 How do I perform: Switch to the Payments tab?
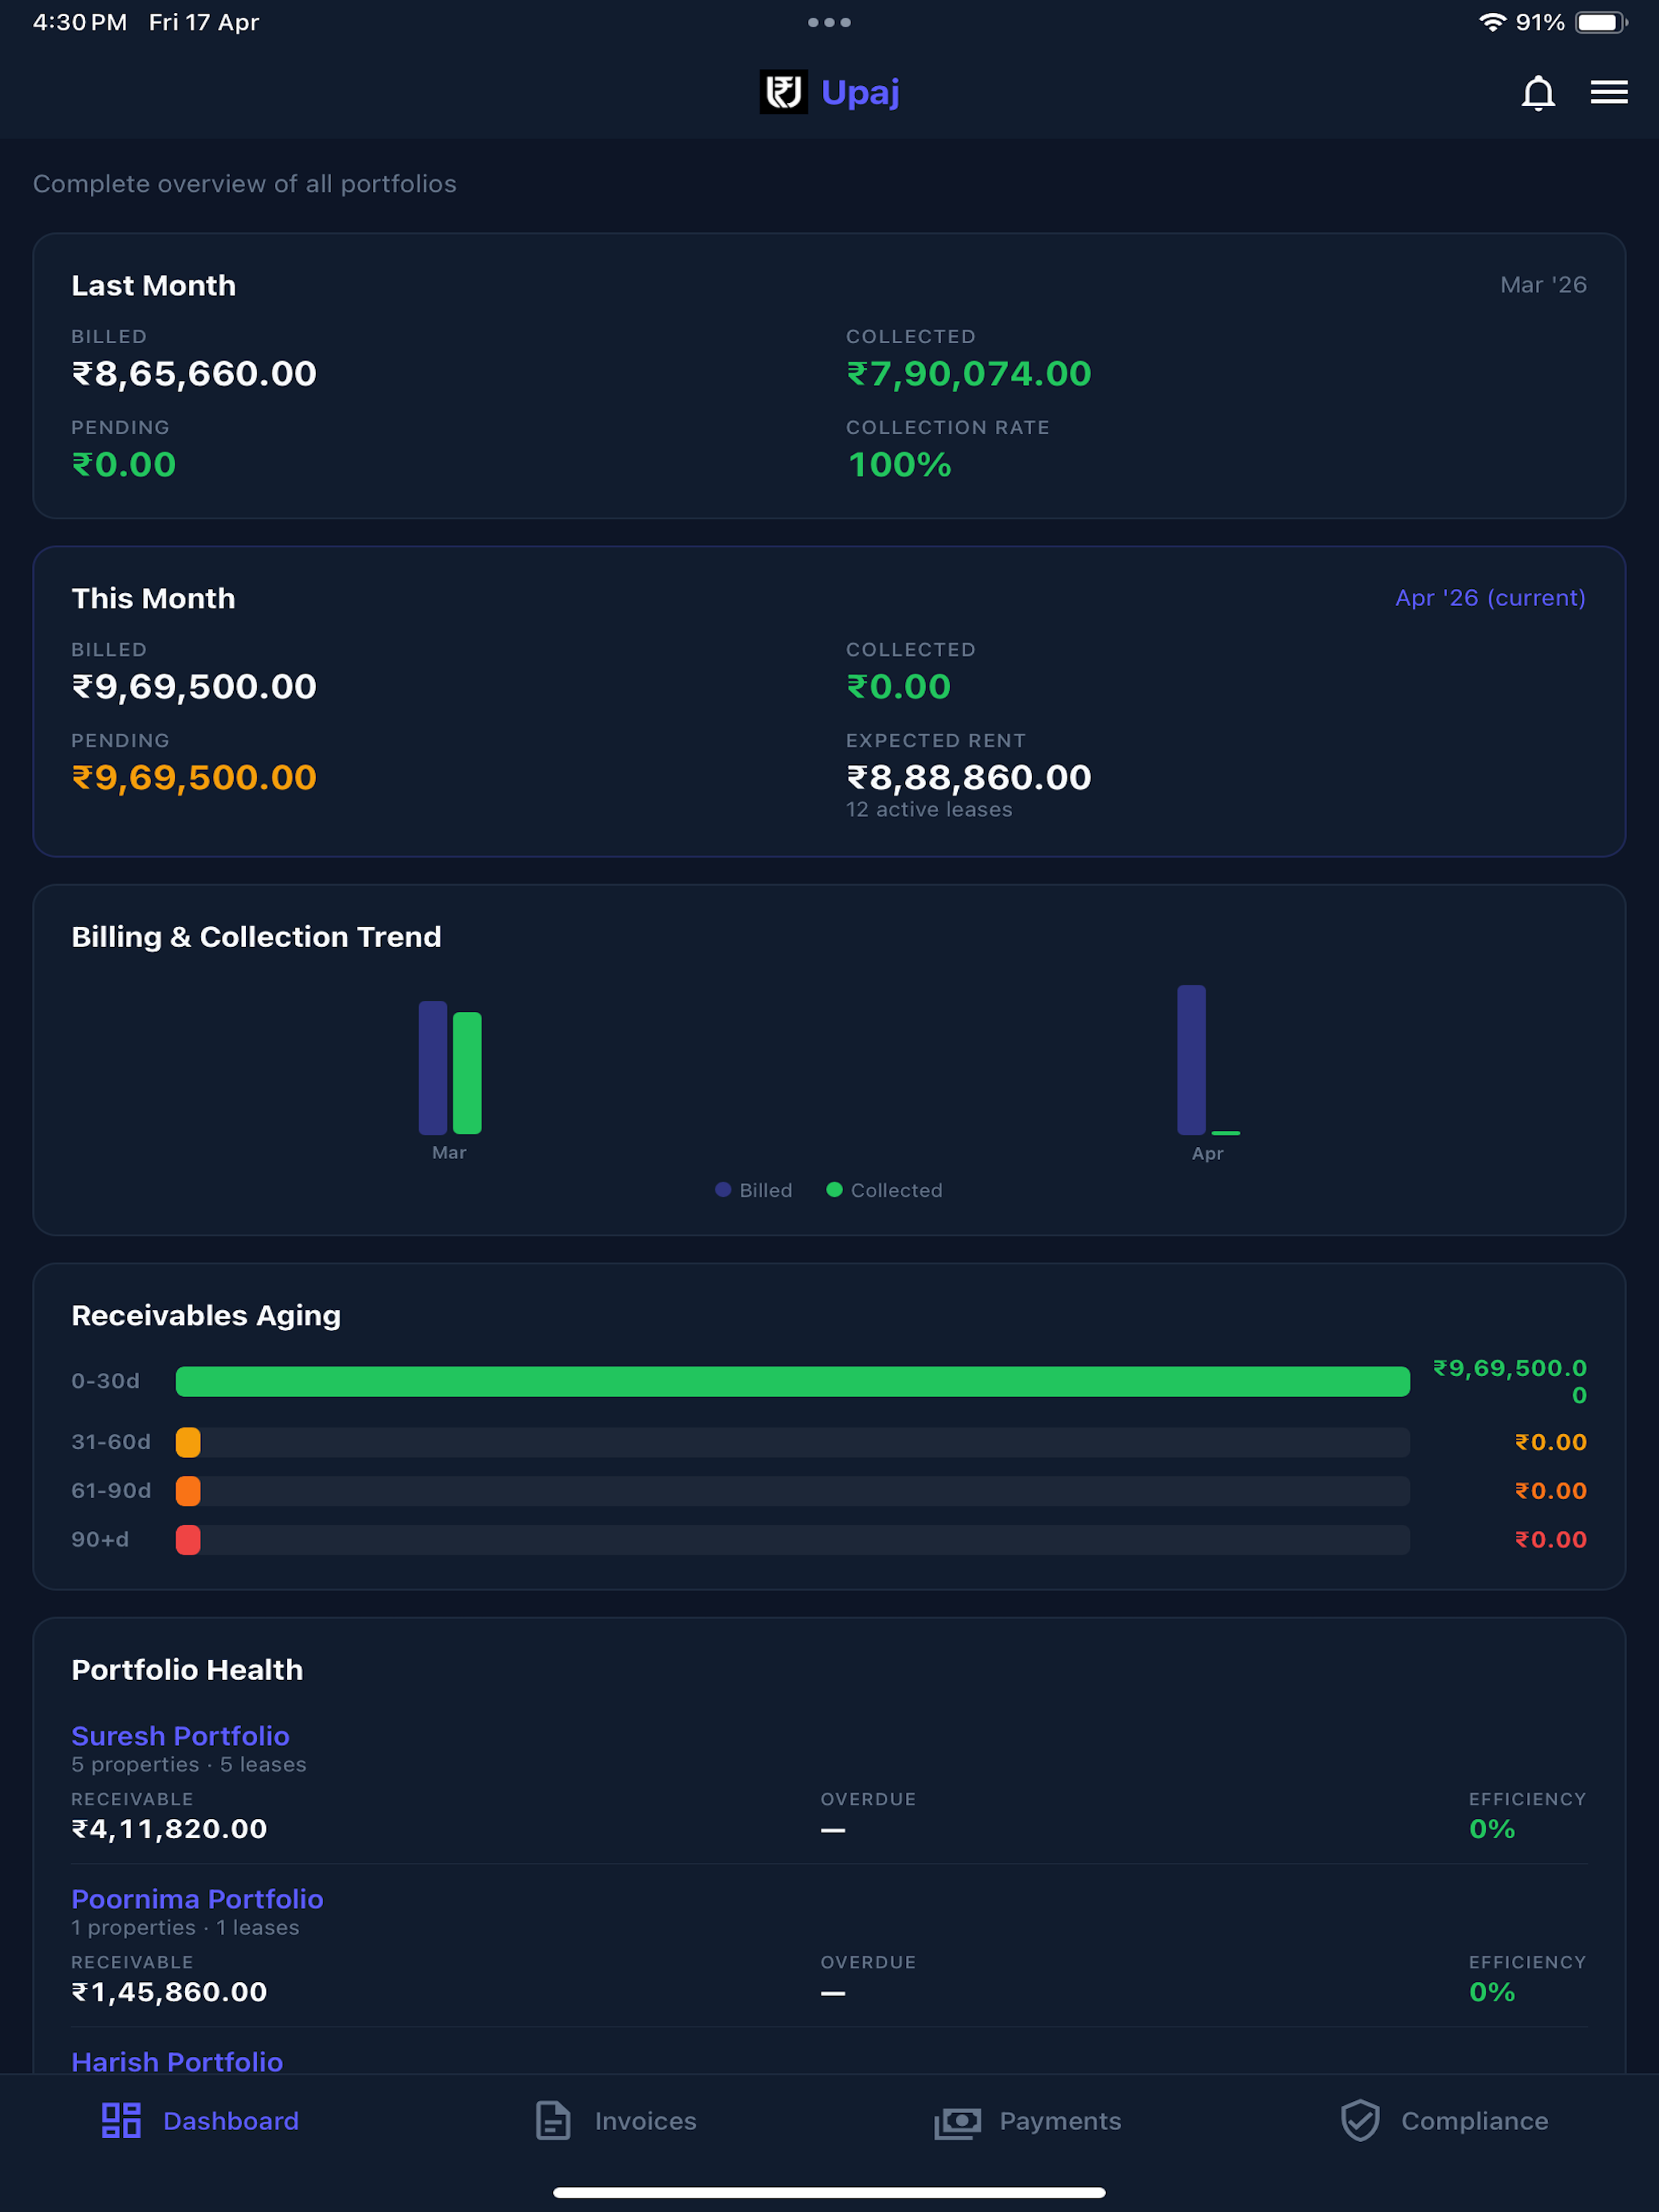pos(1028,2121)
